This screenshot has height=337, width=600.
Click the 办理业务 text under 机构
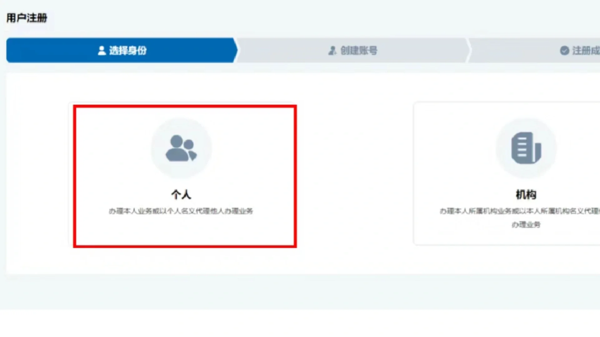526,225
